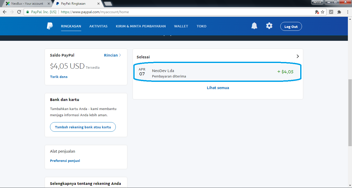The width and height of the screenshot is (352, 188).
Task: Click the Log Out button
Action: coord(291,26)
